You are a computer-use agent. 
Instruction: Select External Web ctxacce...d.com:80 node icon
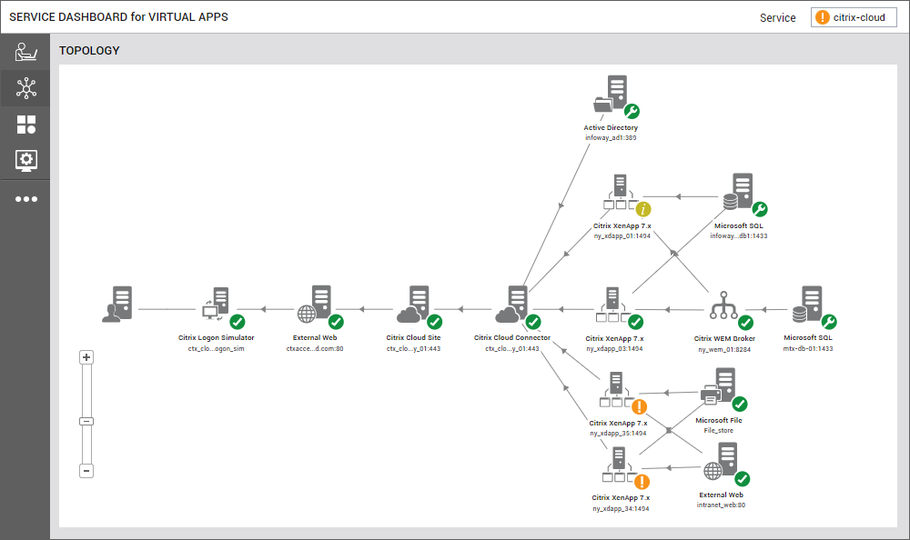click(314, 304)
